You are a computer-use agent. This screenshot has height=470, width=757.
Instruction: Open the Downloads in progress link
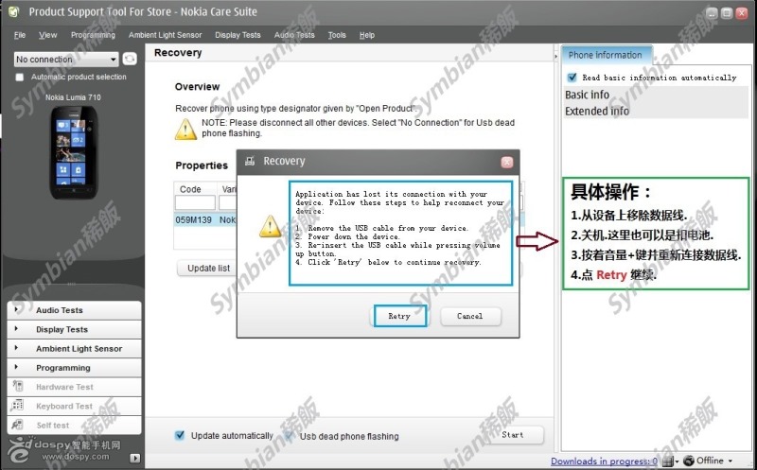point(604,461)
